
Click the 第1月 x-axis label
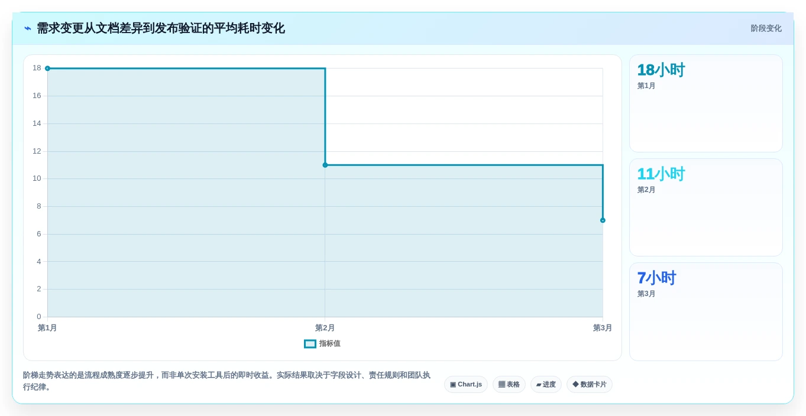(x=47, y=328)
